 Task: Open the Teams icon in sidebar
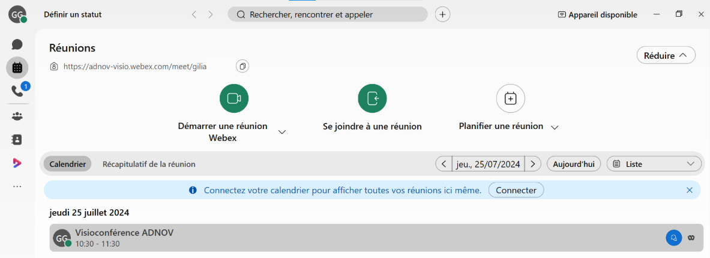tap(17, 116)
